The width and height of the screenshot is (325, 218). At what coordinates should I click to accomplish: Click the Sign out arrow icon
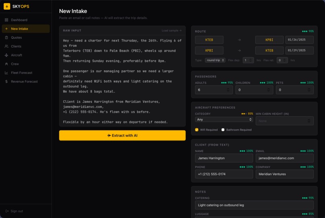coord(7,211)
